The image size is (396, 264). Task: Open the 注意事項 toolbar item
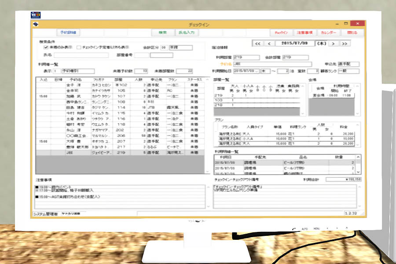click(304, 33)
